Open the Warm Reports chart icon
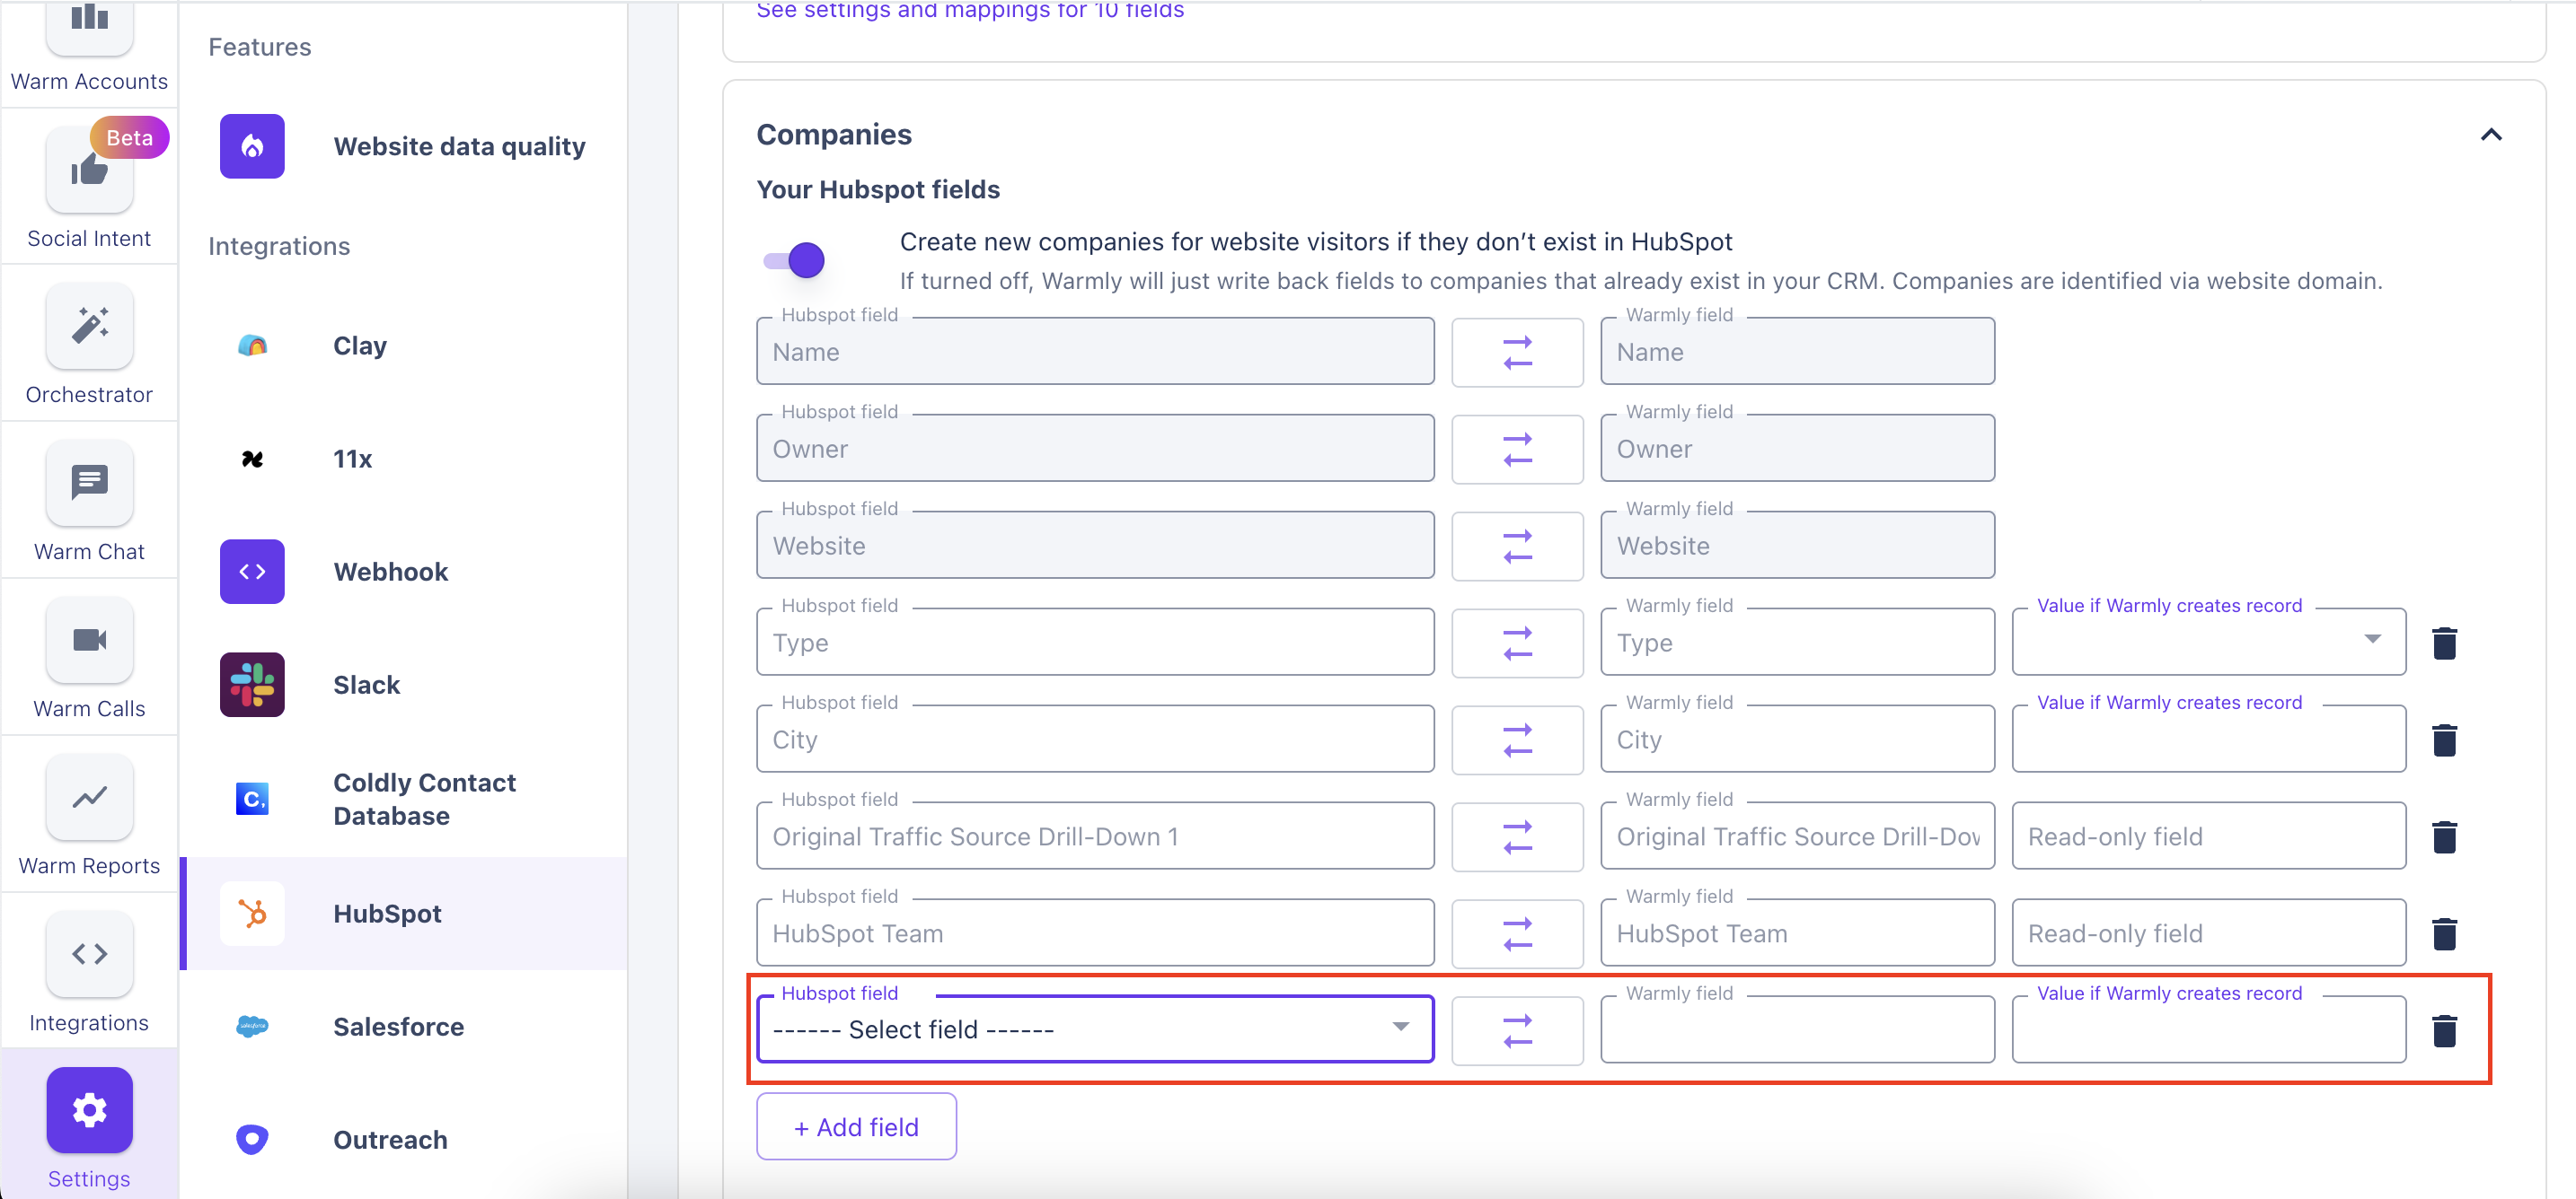Screen dimensions: 2576x1199 [x=89, y=797]
